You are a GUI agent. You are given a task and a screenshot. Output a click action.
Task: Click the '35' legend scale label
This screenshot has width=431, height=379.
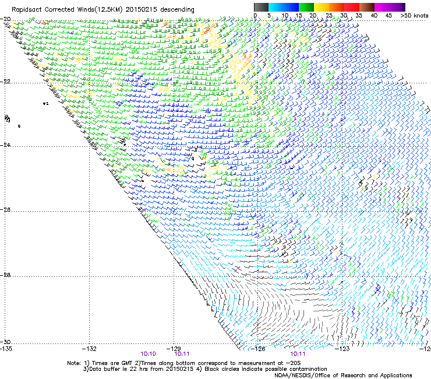pyautogui.click(x=359, y=15)
